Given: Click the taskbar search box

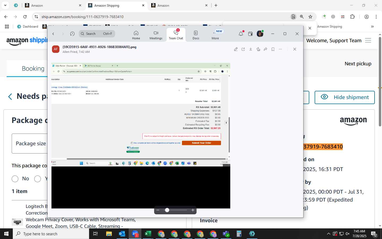Looking at the screenshot, I should tap(51, 234).
